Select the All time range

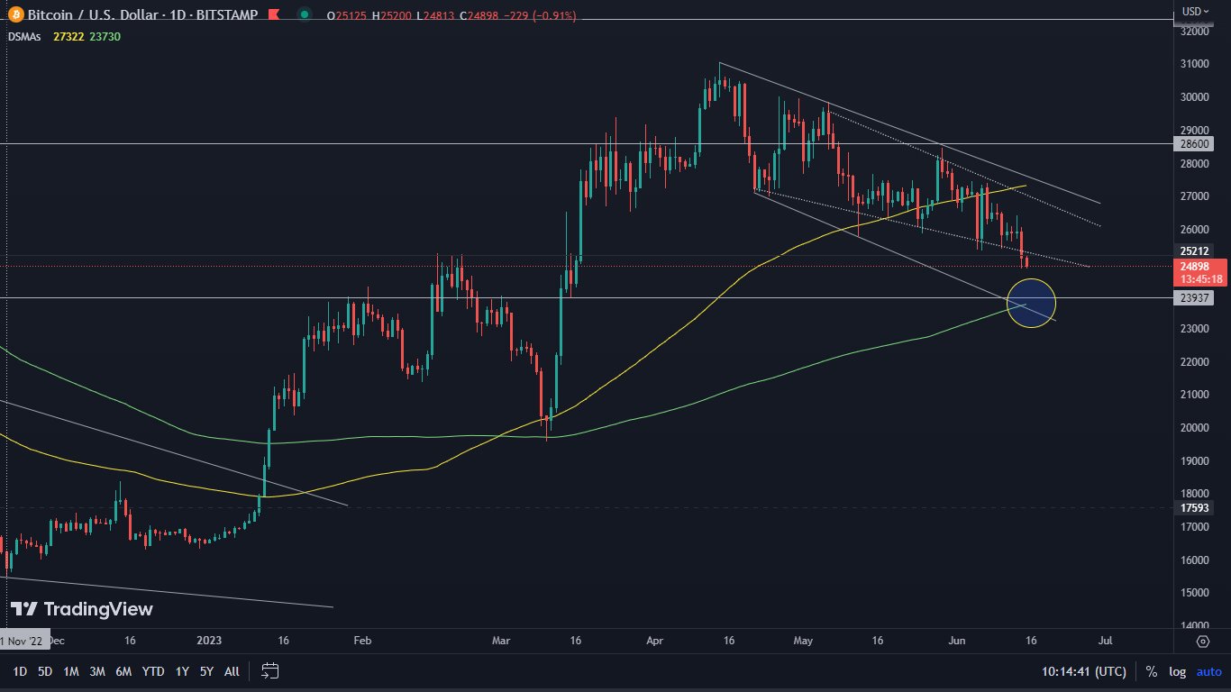point(232,671)
